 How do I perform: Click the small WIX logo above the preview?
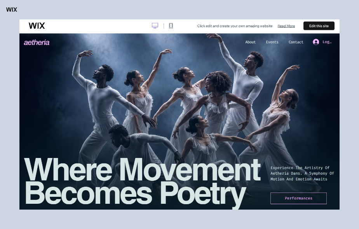click(x=11, y=10)
